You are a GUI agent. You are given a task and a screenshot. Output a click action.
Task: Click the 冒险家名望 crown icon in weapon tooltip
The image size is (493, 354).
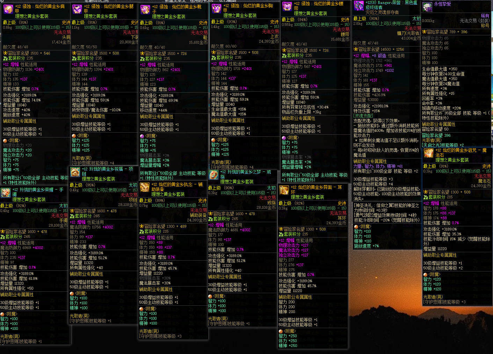356,49
